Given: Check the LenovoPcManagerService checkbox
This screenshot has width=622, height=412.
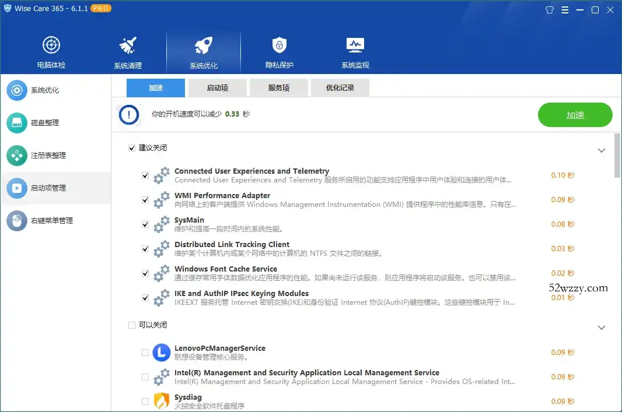Looking at the screenshot, I should (x=145, y=353).
